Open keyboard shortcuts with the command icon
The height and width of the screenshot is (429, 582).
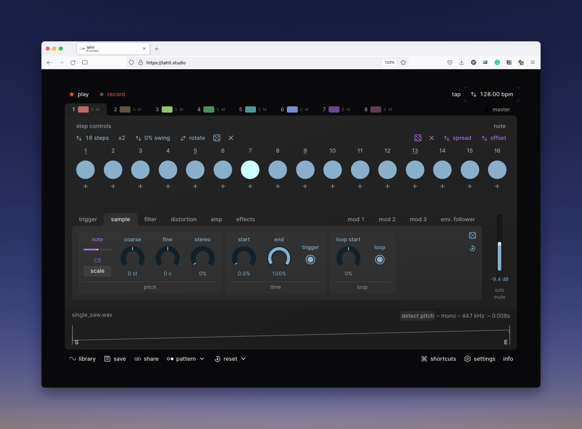[424, 359]
